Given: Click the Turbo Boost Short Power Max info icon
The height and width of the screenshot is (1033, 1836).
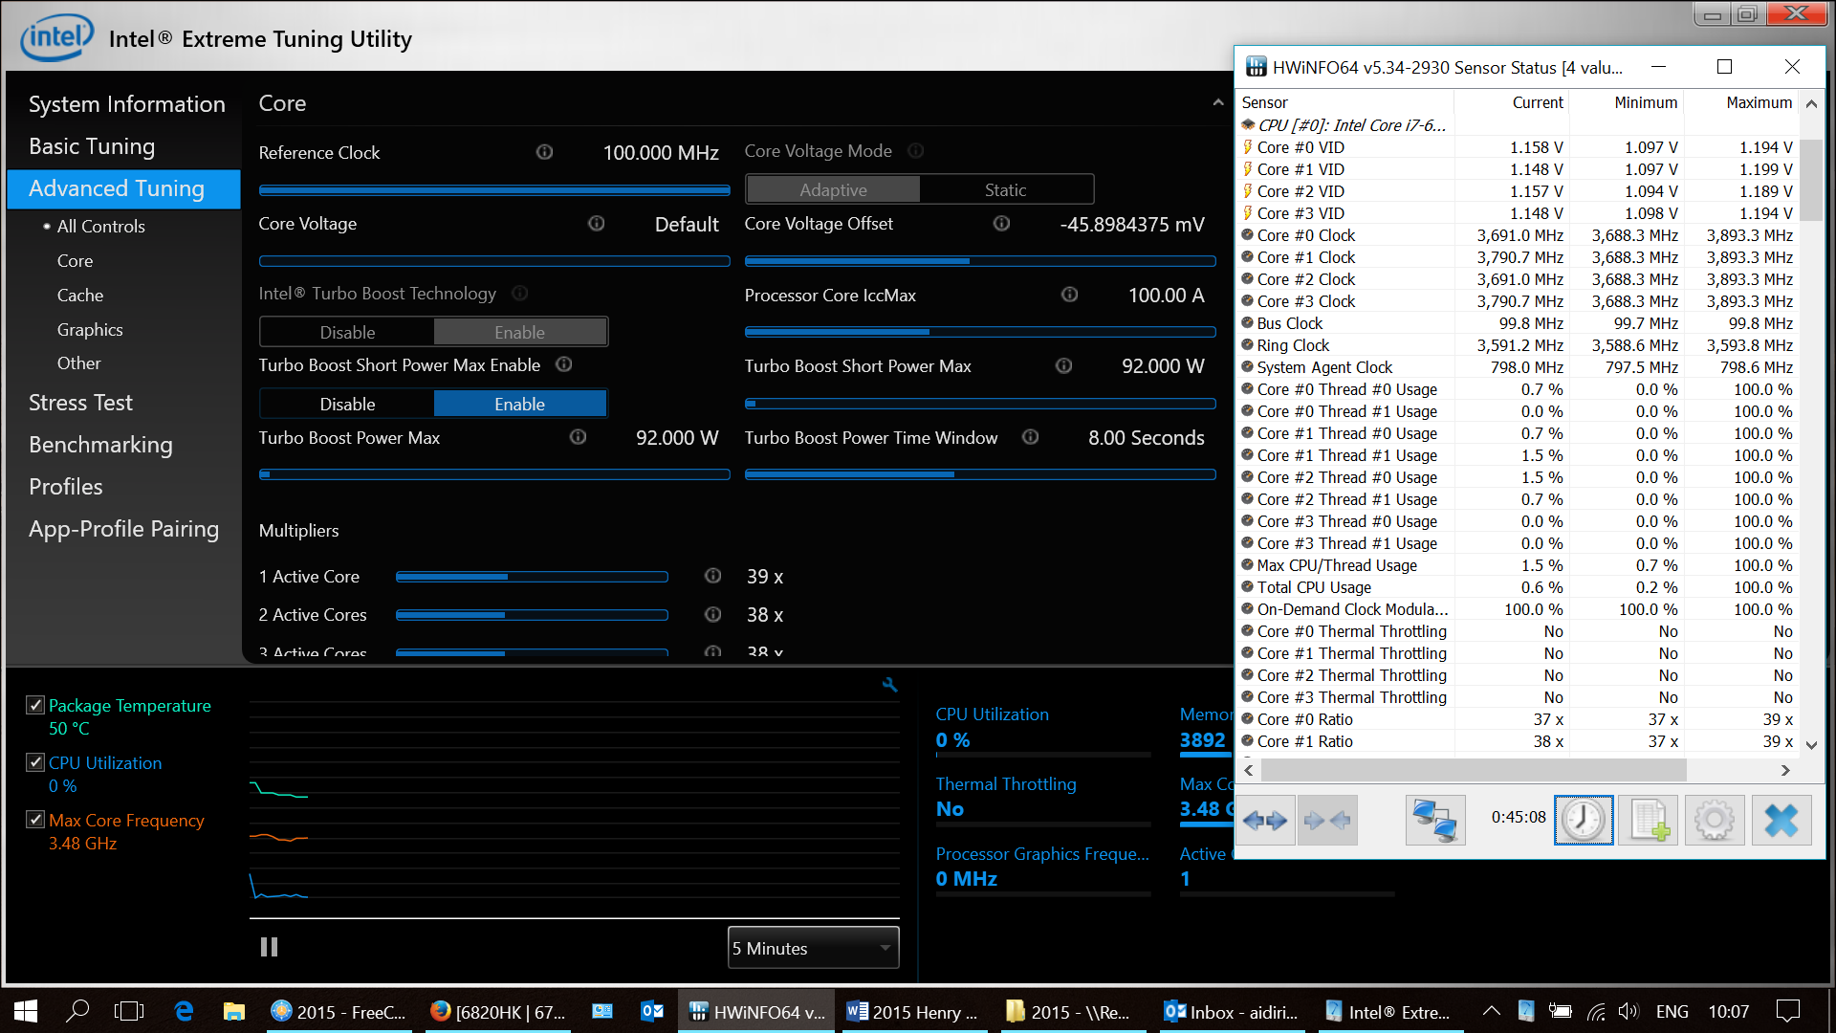Looking at the screenshot, I should [x=1063, y=366].
